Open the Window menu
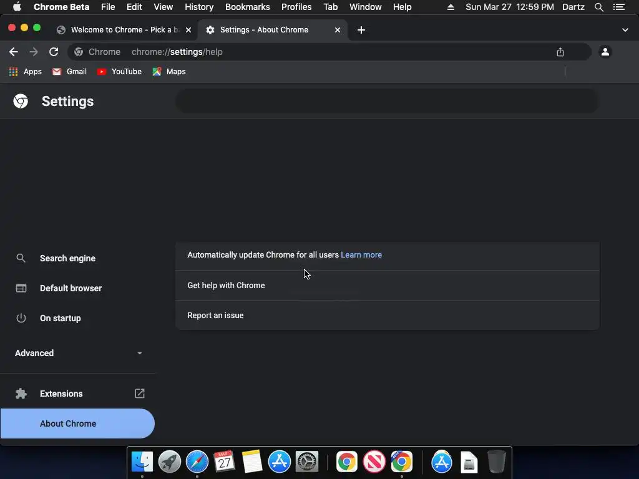This screenshot has width=639, height=479. pyautogui.click(x=366, y=7)
